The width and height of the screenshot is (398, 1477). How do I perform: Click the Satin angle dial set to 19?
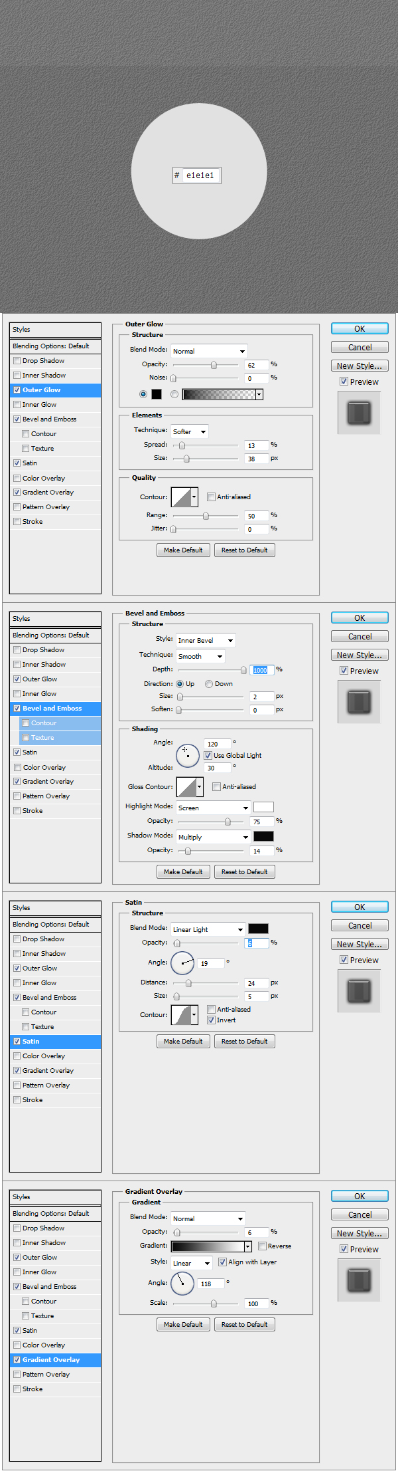182,963
